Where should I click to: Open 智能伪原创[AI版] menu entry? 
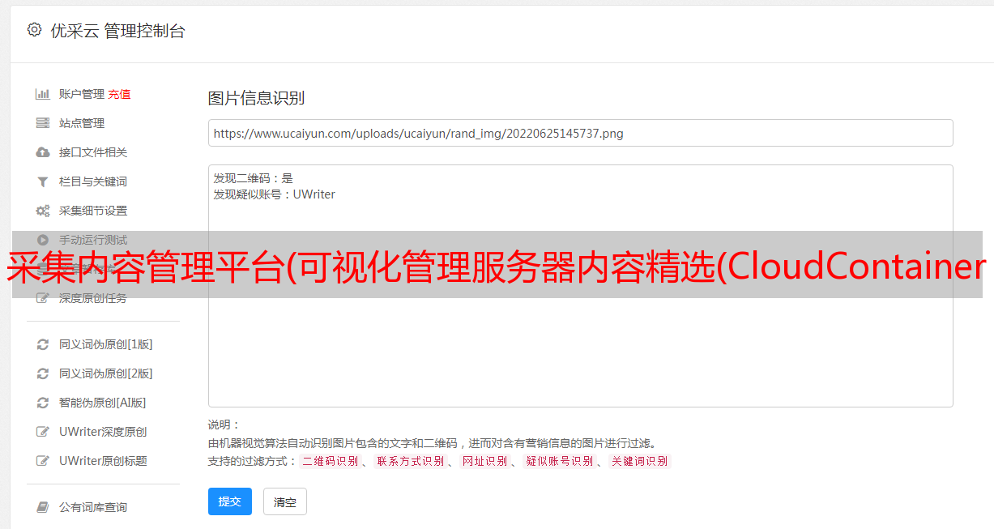(x=103, y=403)
